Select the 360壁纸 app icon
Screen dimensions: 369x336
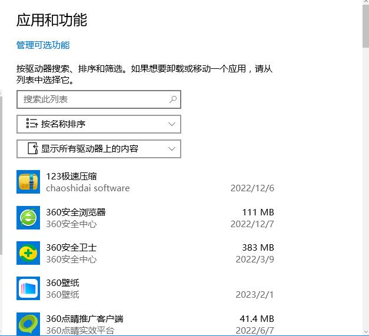click(x=28, y=288)
